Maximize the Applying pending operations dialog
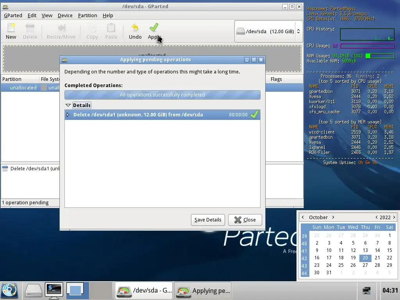The height and width of the screenshot is (300, 400). point(254,60)
